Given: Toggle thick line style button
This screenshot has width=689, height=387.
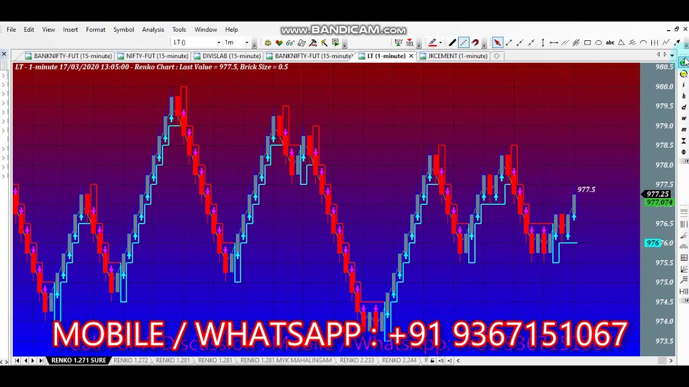Looking at the screenshot, I should [452, 42].
